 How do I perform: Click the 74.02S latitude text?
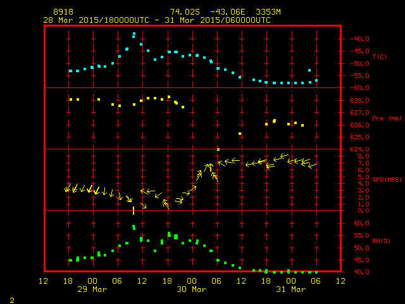click(185, 12)
